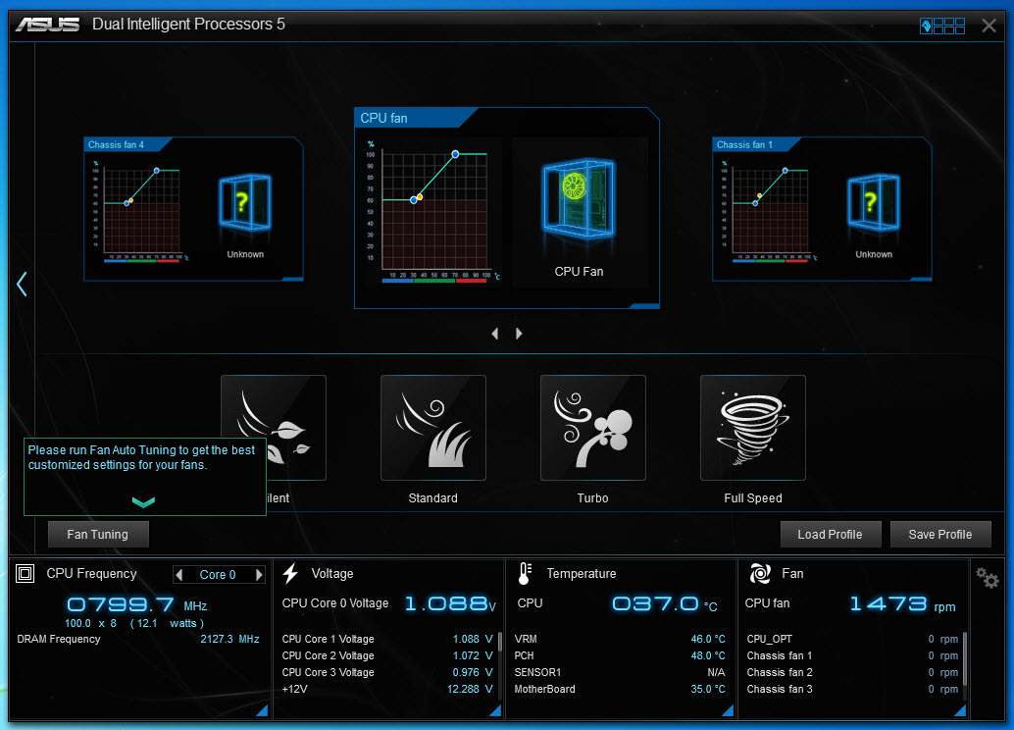Click the Chassis fan 2 rpm row
The height and width of the screenshot is (730, 1014).
coord(852,672)
